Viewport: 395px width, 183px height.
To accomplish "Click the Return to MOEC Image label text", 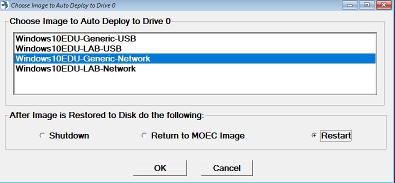I will click(198, 135).
